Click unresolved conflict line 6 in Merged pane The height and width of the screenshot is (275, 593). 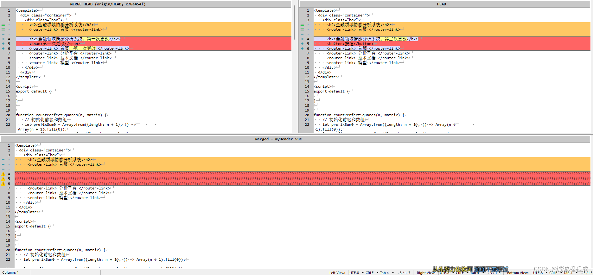(x=303, y=183)
